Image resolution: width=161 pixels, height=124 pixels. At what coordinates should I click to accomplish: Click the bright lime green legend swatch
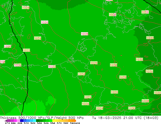[x=51, y=120]
